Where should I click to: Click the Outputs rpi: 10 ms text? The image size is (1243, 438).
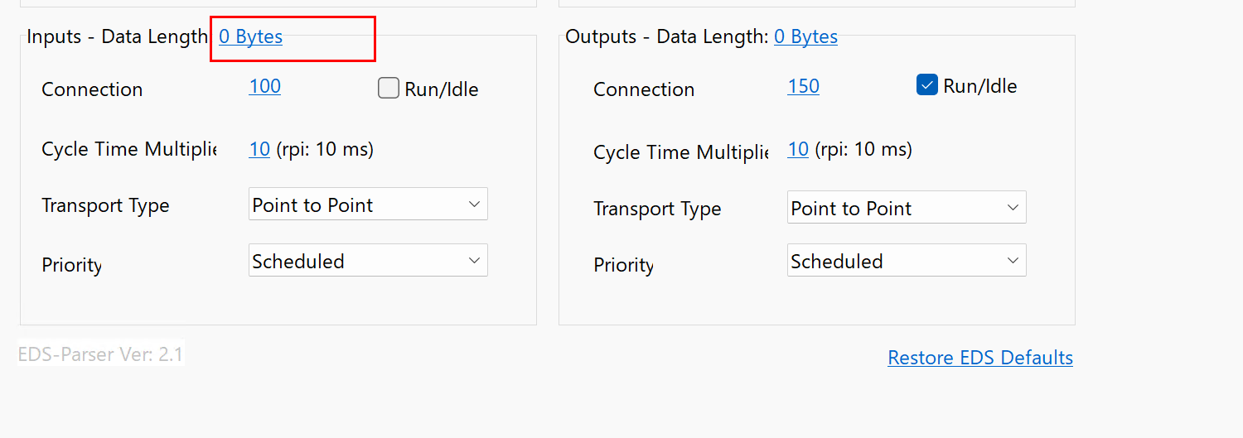point(863,150)
